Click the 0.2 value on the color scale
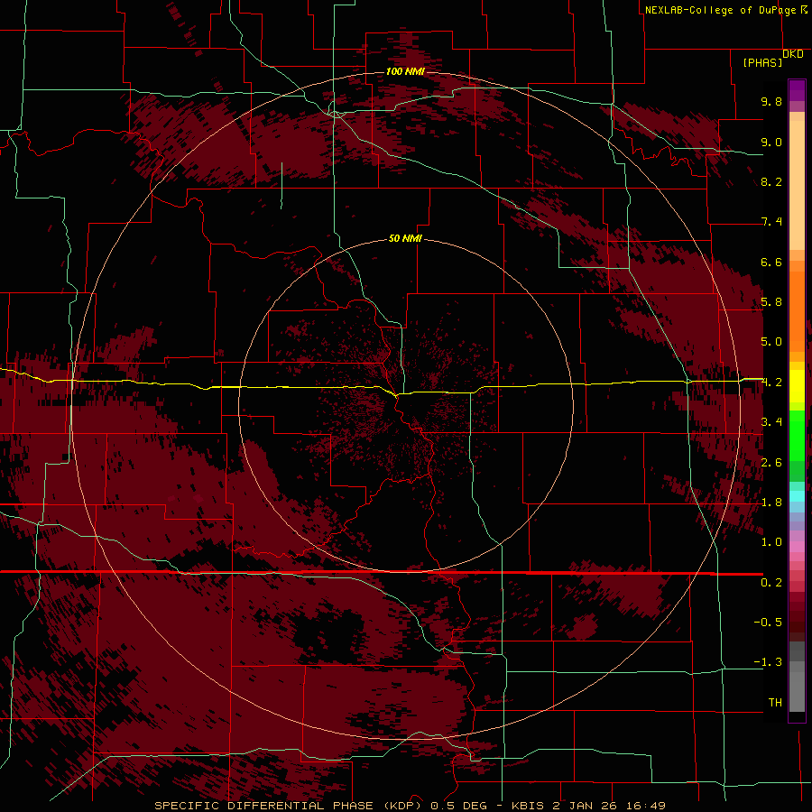Viewport: 812px width, 812px height. click(x=771, y=583)
